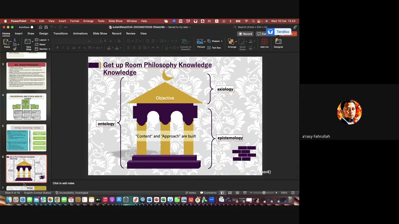399x224 pixels.
Task: Insert a Text Box
Action: (x=214, y=48)
